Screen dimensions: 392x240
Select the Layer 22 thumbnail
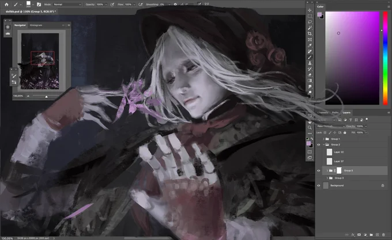pyautogui.click(x=330, y=152)
